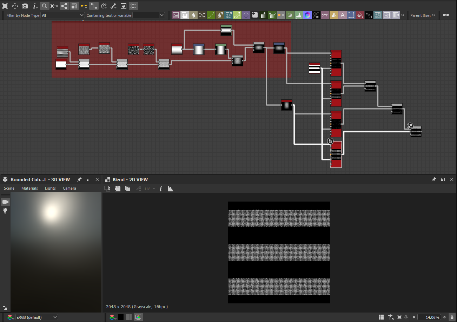The height and width of the screenshot is (322, 457).
Task: Select the camera tool in 3D view sidebar
Action: 5,202
